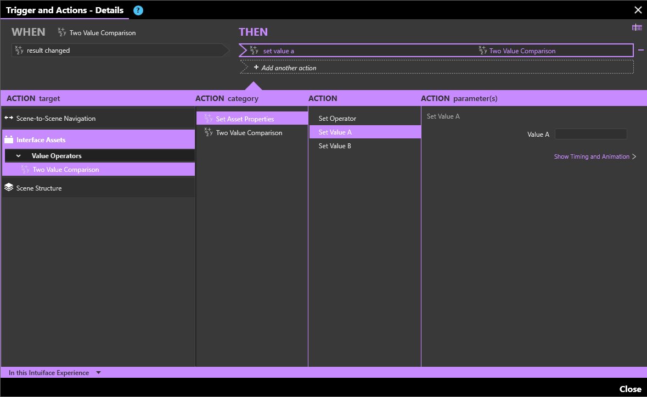Image resolution: width=647 pixels, height=397 pixels.
Task: Select the 'result changed' trigger
Action: tap(120, 51)
